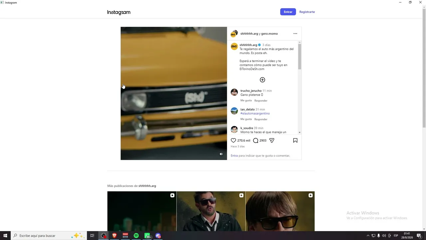Image resolution: width=426 pixels, height=240 pixels.
Task: Click the 2903 comments count
Action: tap(263, 141)
